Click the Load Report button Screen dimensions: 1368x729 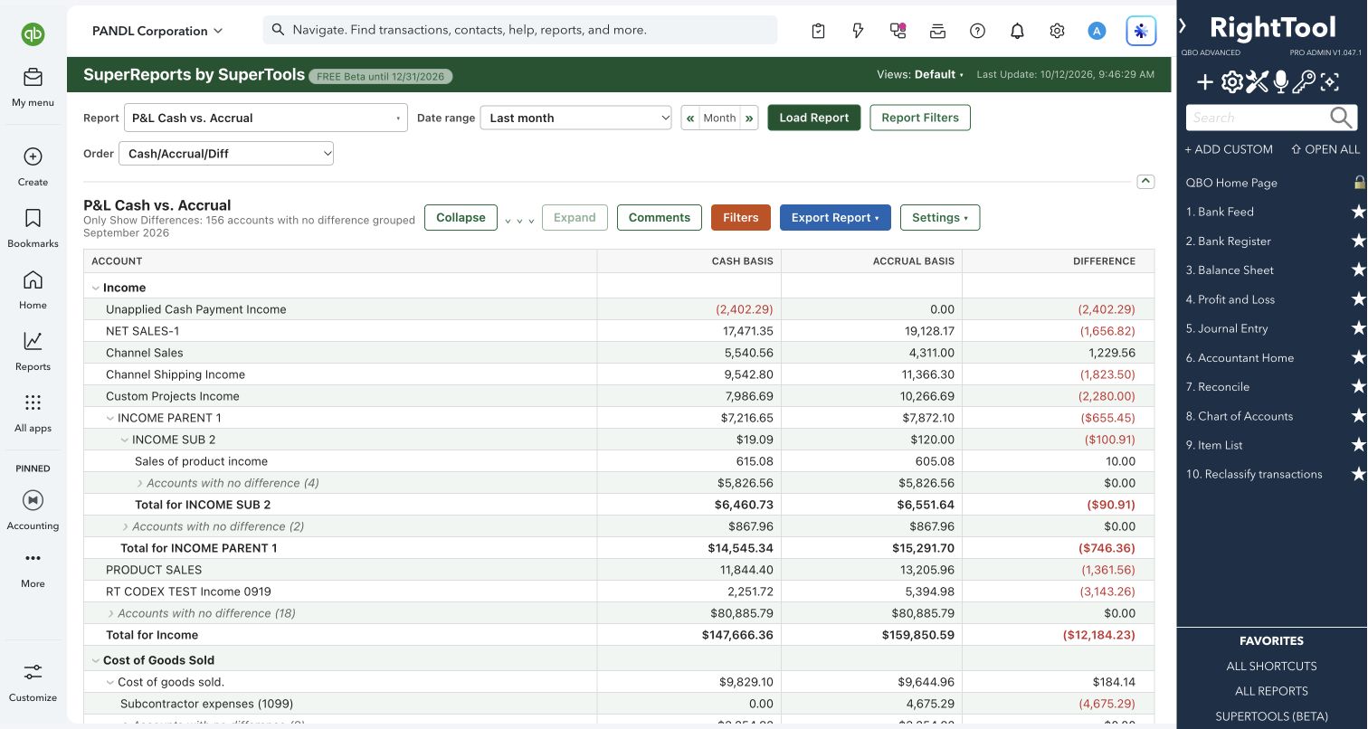point(814,118)
